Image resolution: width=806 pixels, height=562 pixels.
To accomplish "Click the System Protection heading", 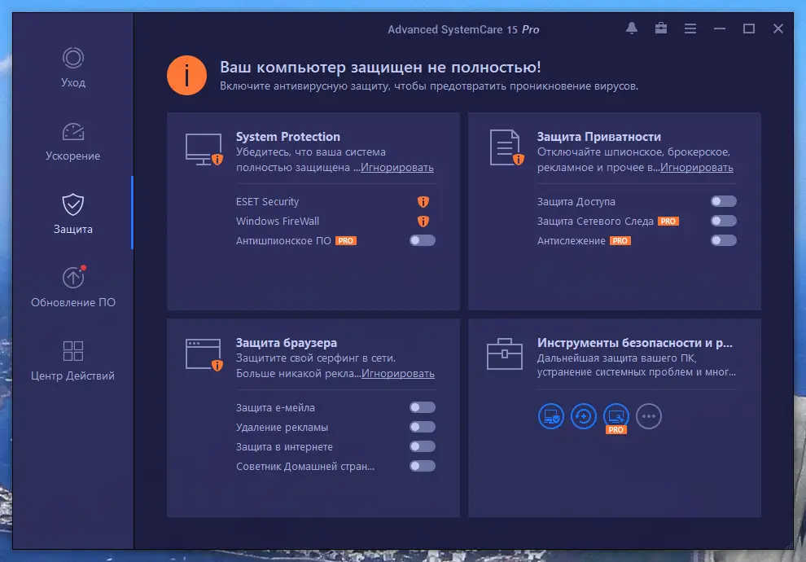I will point(288,137).
